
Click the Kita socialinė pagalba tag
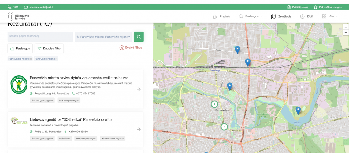(112, 139)
